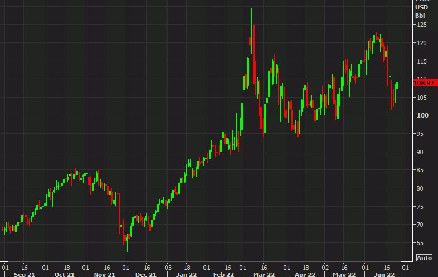
Task: Click the USD currency label
Action: 421,8
